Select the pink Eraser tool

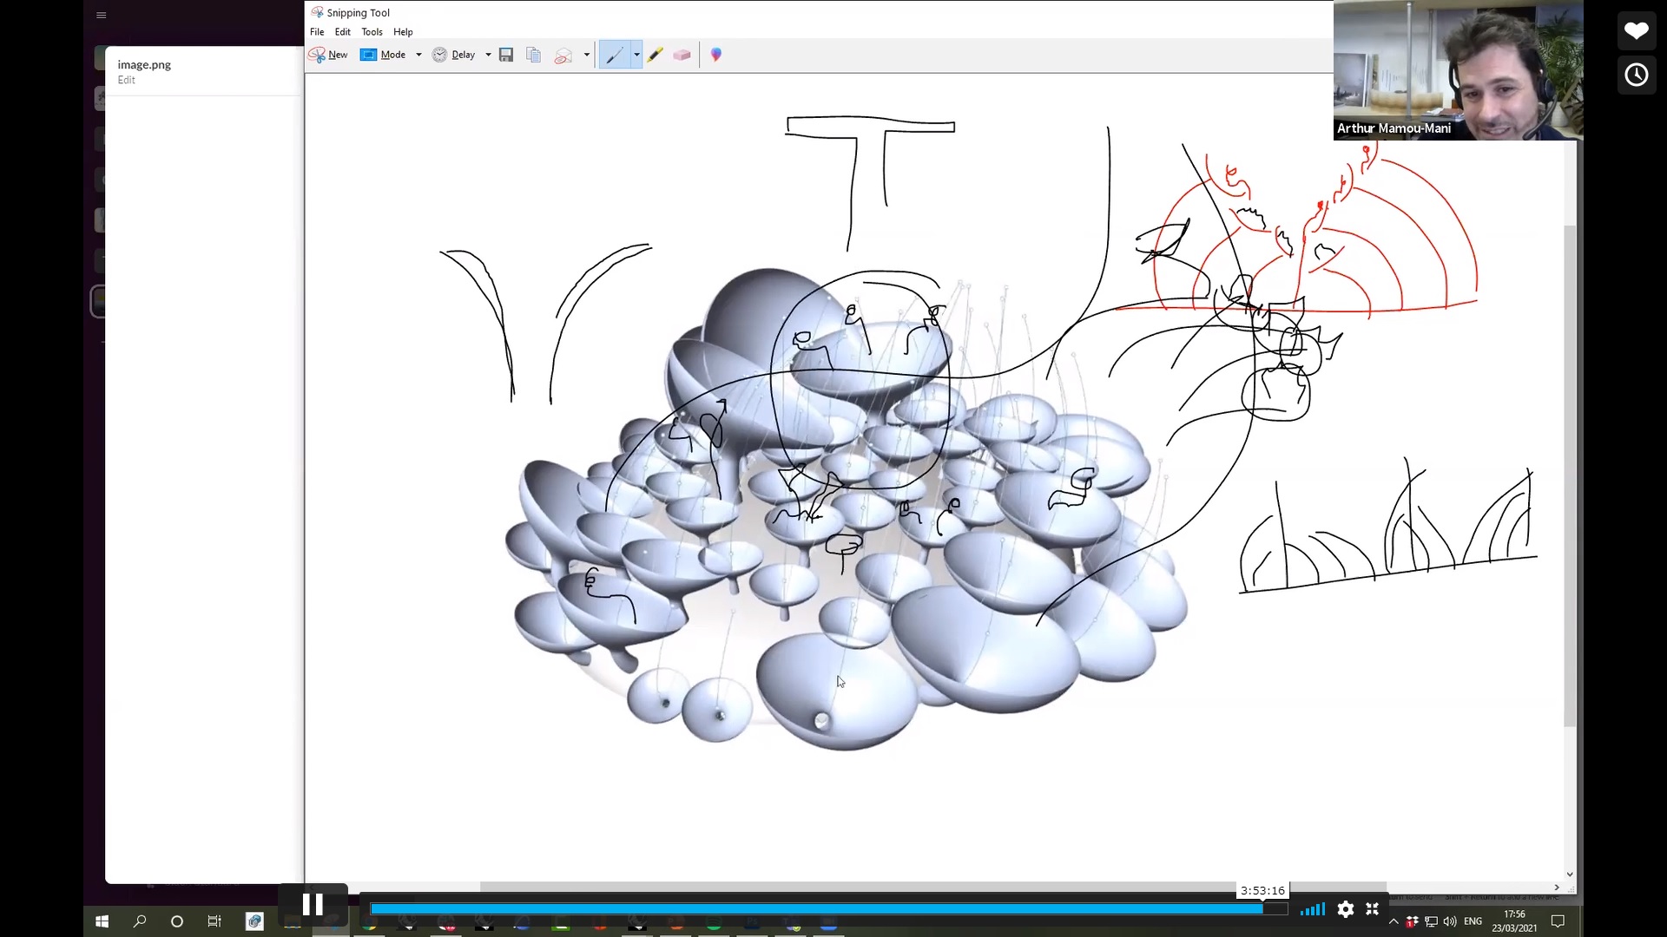[682, 55]
